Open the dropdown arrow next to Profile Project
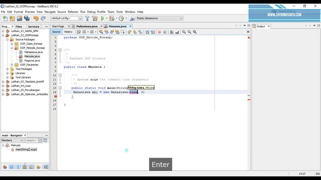 (126, 18)
